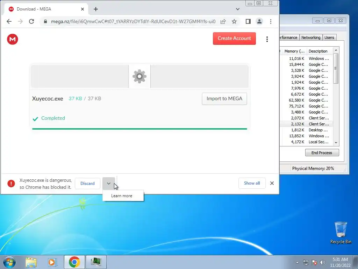The image size is (358, 269).
Task: Select the Local Sec... process row
Action: pyautogui.click(x=306, y=142)
